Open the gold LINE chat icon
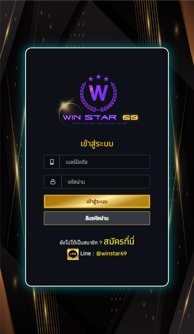 (x=73, y=254)
